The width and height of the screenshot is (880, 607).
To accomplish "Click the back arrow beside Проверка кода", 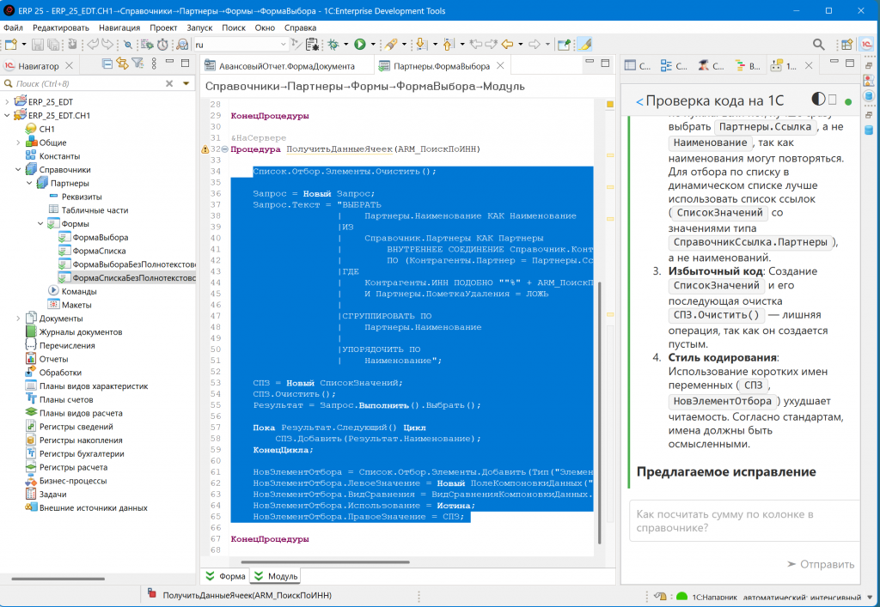I will click(639, 101).
